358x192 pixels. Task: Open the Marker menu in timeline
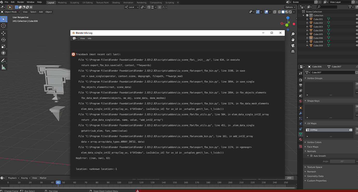[43, 178]
